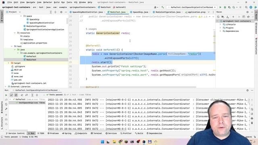258x145 pixels.
Task: Toggle the Project side tool window stripe
Action: tap(2, 16)
